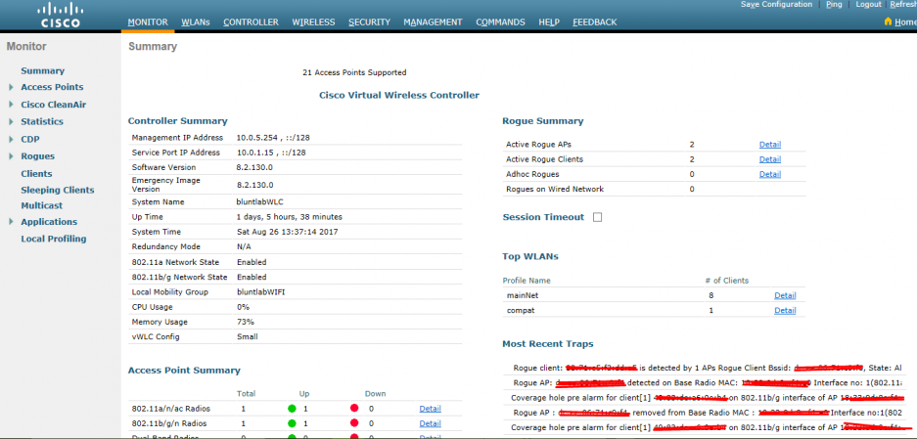Click vWLC Config value Small
This screenshot has height=439, width=917.
247,336
